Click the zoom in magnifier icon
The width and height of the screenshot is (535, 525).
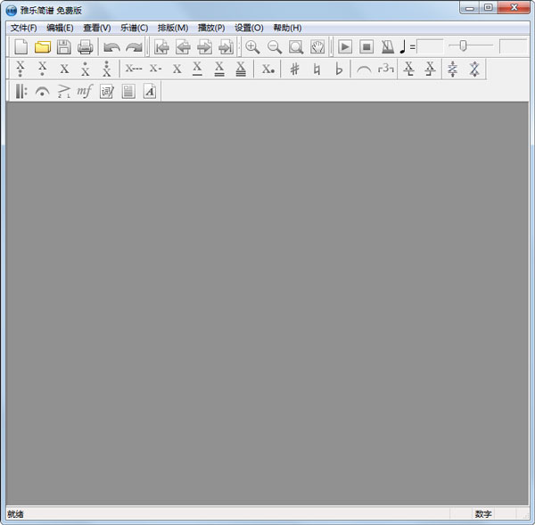[x=252, y=47]
